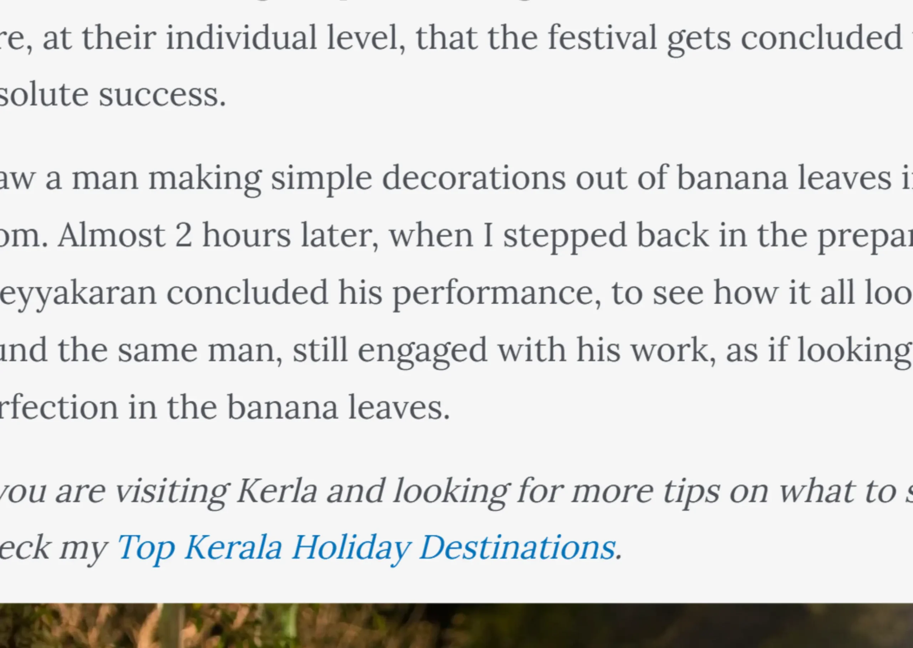Screen dimensions: 913x648
Task: Click the word "individual"
Action: click(x=241, y=38)
